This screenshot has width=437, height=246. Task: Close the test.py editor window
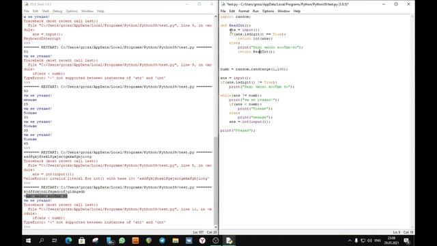click(408, 4)
